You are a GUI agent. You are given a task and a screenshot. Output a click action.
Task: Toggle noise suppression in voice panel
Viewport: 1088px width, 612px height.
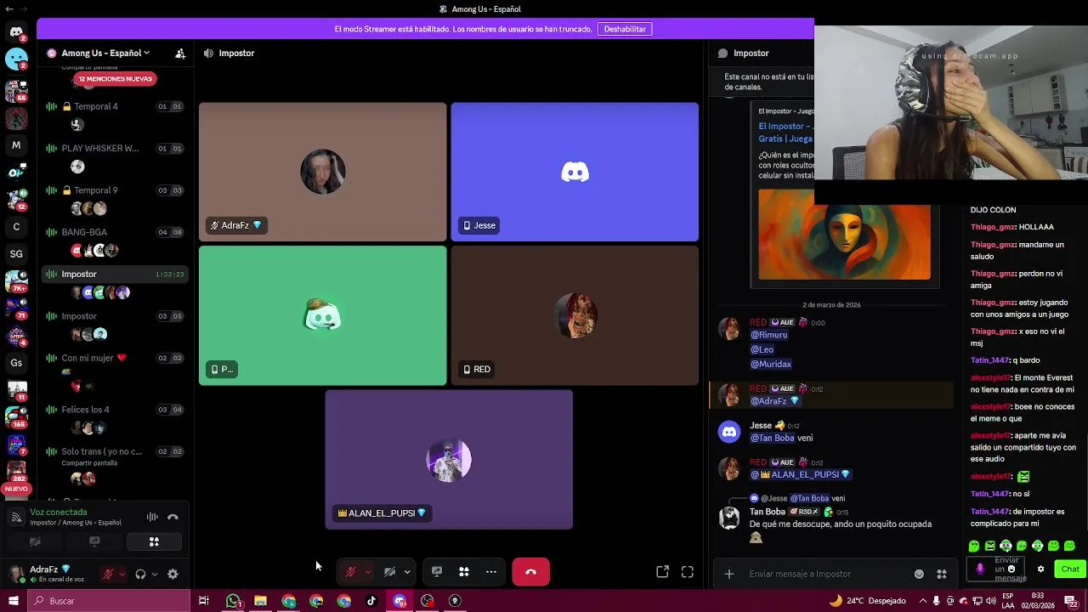coord(152,517)
